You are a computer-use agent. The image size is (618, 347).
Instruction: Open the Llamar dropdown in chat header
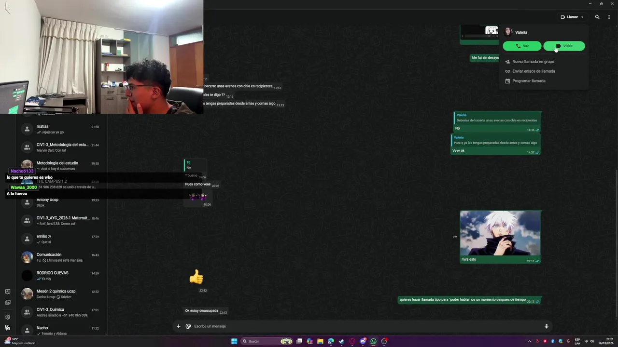(x=572, y=17)
